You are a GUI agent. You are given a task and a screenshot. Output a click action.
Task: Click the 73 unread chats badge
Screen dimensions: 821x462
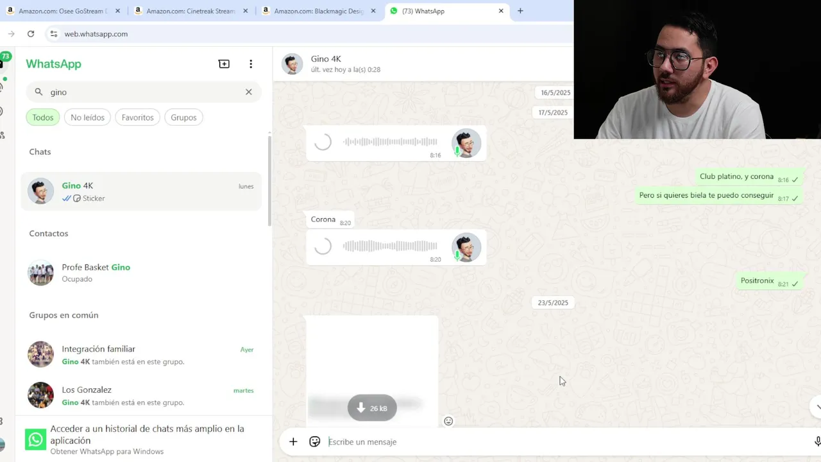tap(6, 56)
